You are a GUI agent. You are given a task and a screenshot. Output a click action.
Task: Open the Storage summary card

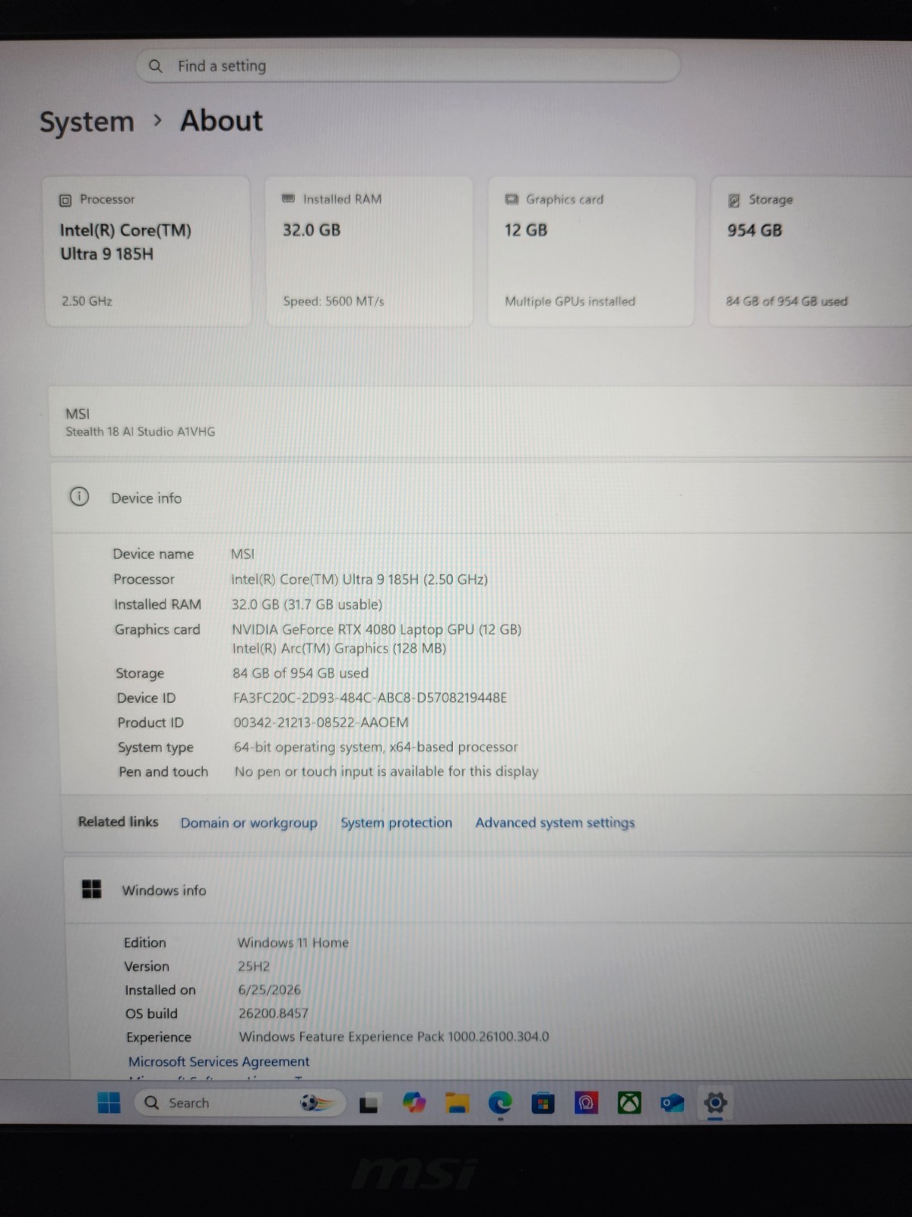811,251
